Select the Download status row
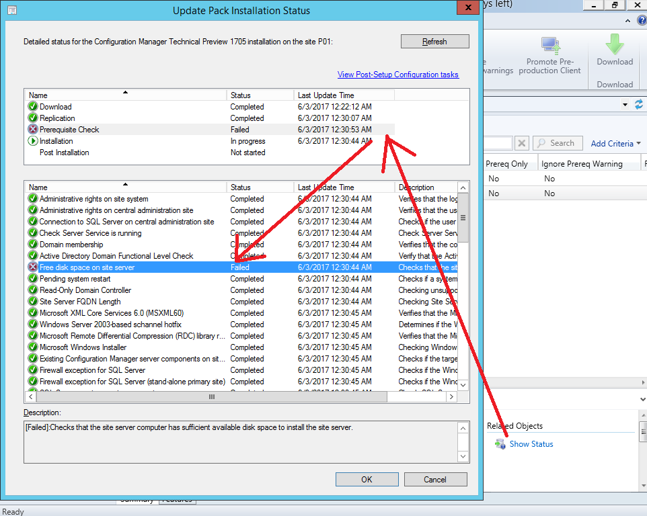The image size is (647, 516). pyautogui.click(x=209, y=106)
